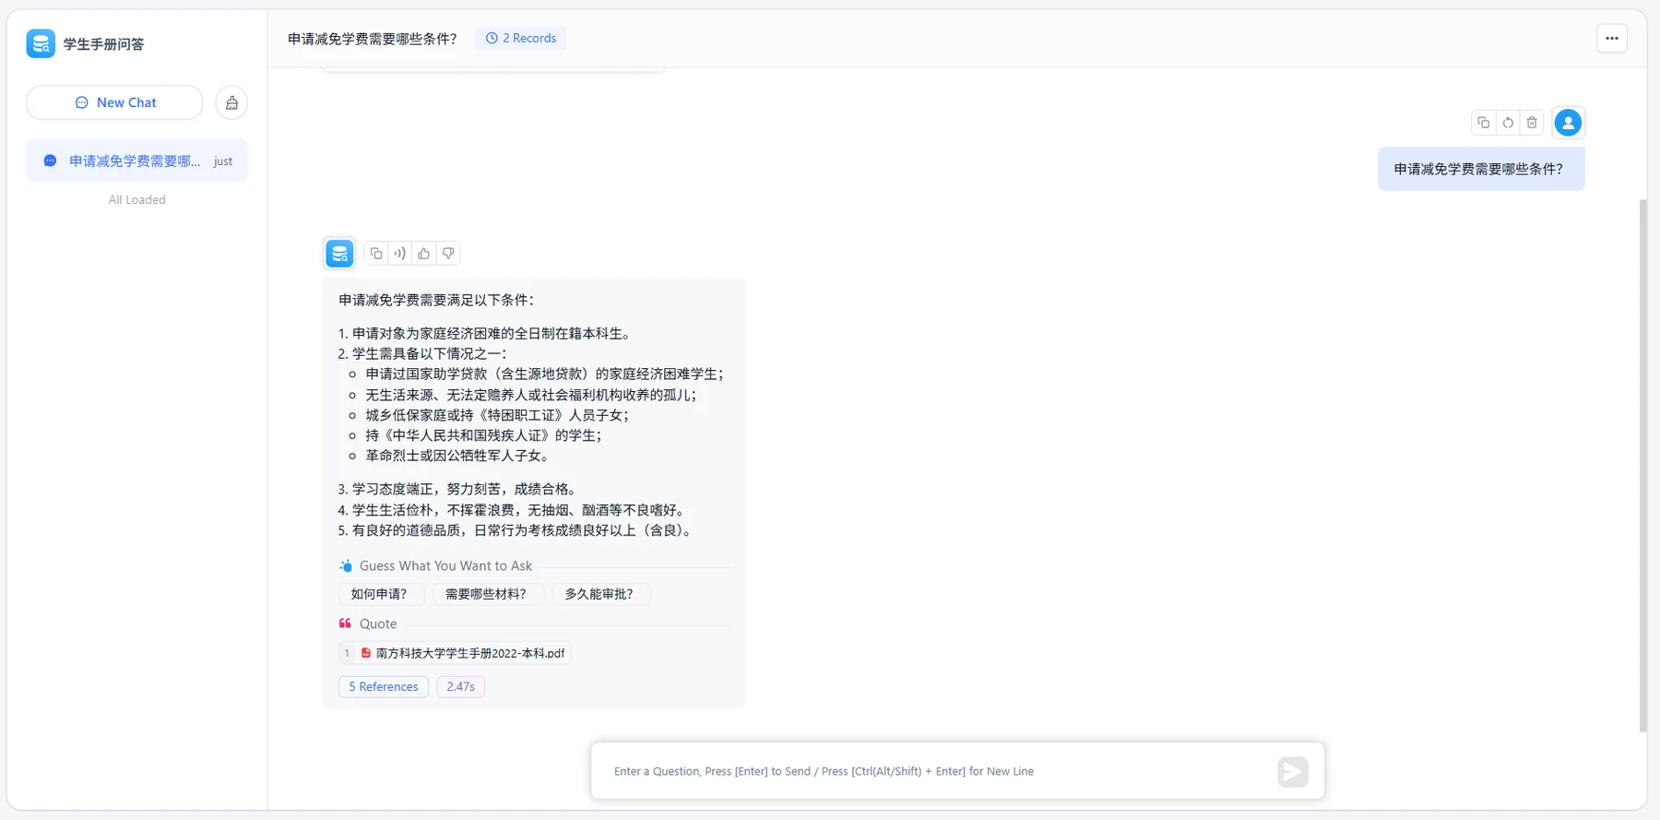Give thumbs down to the answer

click(448, 253)
